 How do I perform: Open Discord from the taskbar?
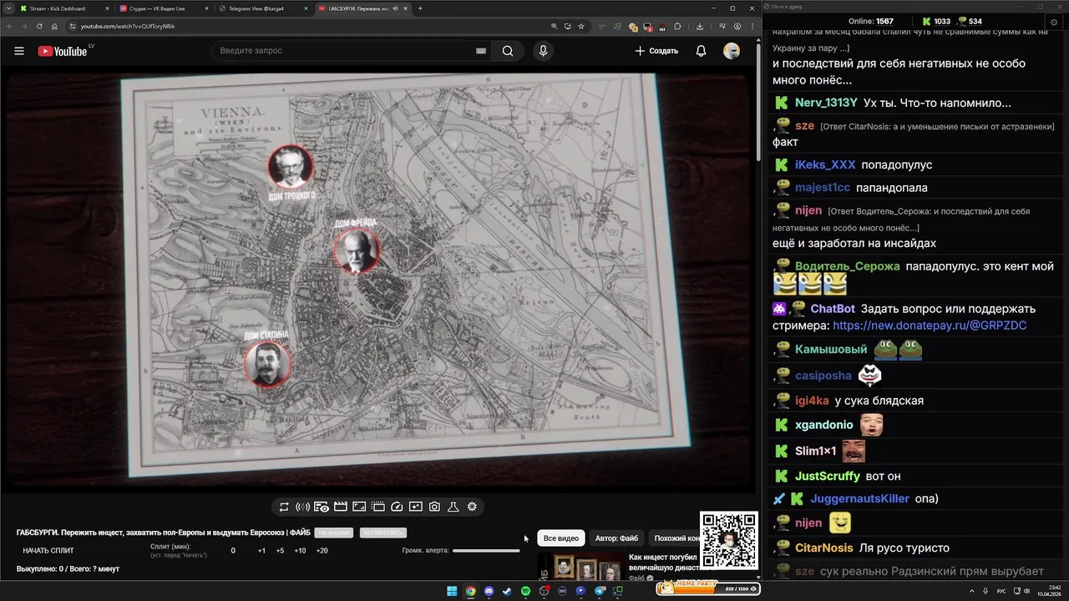pyautogui.click(x=489, y=591)
